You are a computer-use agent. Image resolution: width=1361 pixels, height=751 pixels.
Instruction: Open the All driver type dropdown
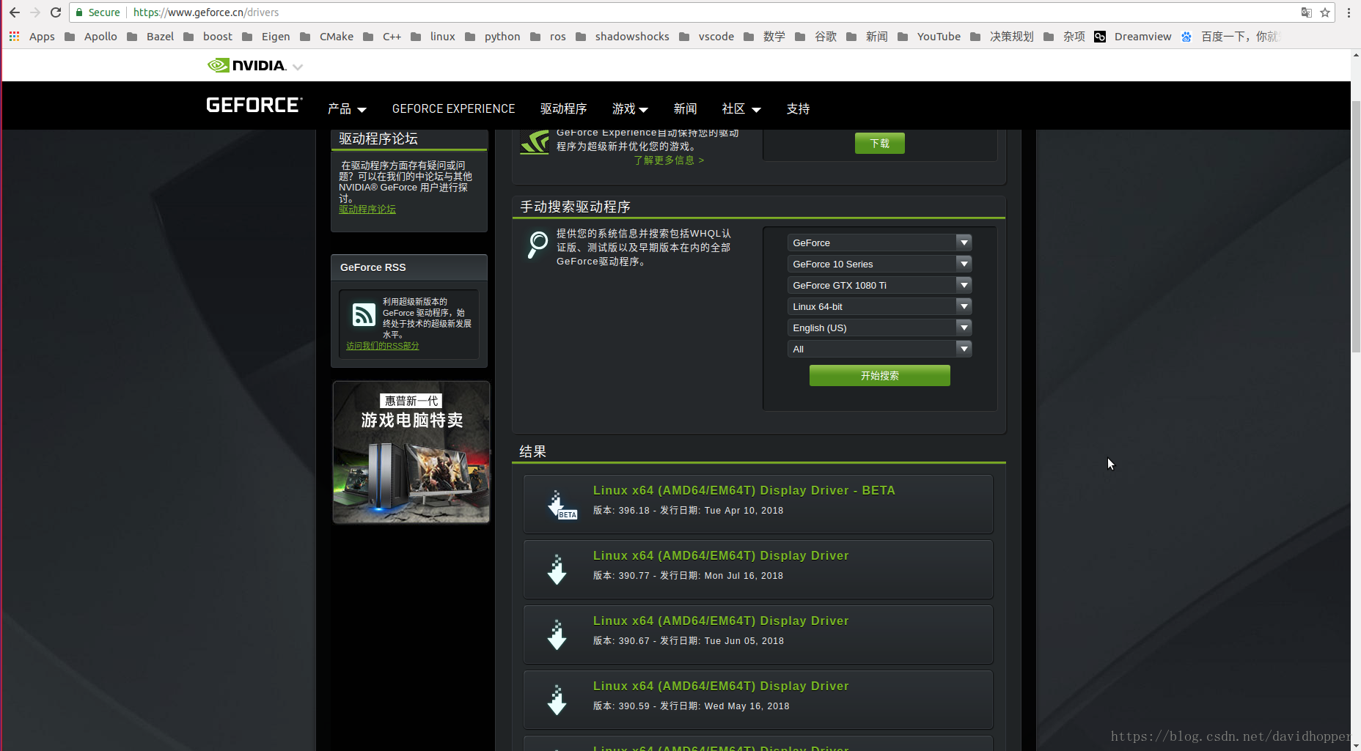click(879, 349)
